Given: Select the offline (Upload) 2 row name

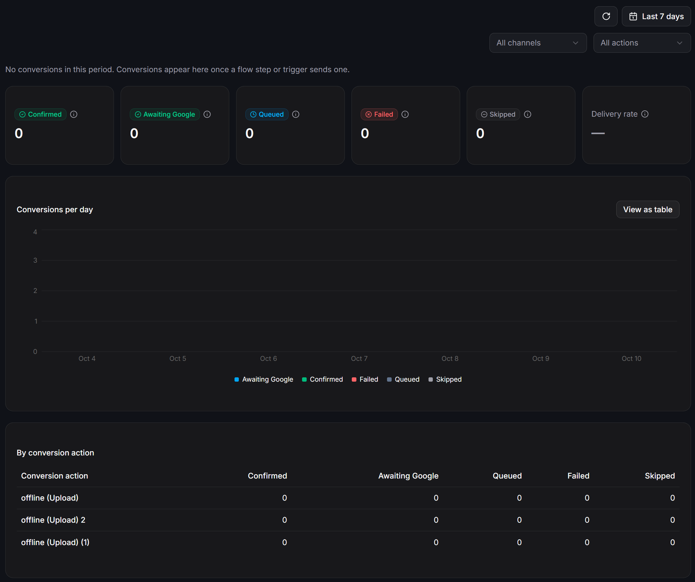Looking at the screenshot, I should click(x=53, y=520).
